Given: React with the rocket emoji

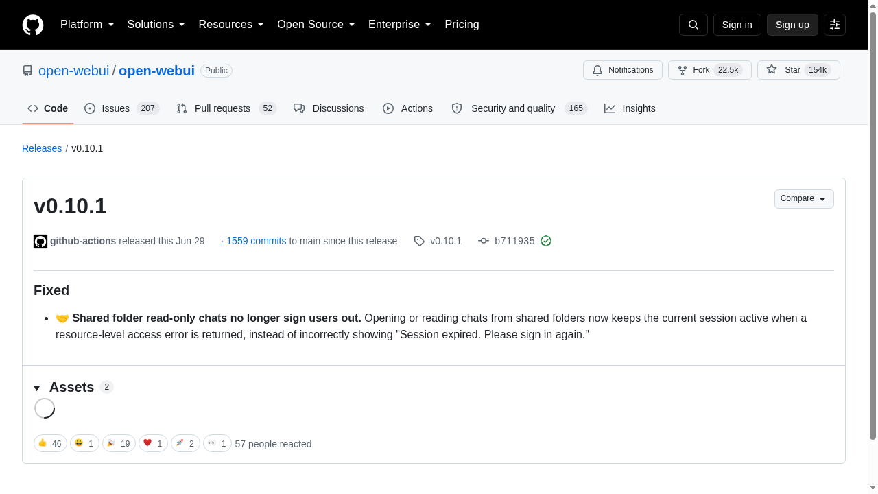Looking at the screenshot, I should pyautogui.click(x=185, y=444).
